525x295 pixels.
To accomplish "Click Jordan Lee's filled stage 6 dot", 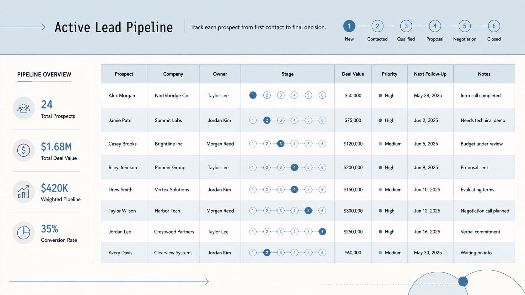I will click(x=322, y=232).
